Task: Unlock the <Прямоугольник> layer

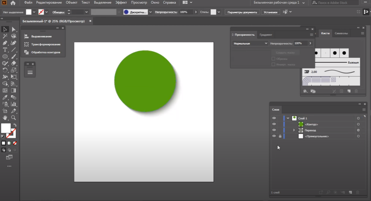Action: point(280,136)
